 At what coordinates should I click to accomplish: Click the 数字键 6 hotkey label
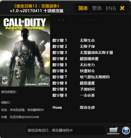coord(60,71)
